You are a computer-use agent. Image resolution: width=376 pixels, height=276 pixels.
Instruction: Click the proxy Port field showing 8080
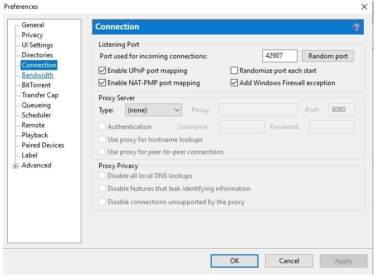pos(341,110)
